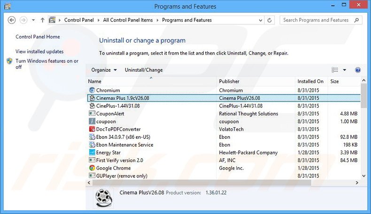Screen dimensions: 371x214
Task: Open View installed updates link
Action: [x=39, y=51]
